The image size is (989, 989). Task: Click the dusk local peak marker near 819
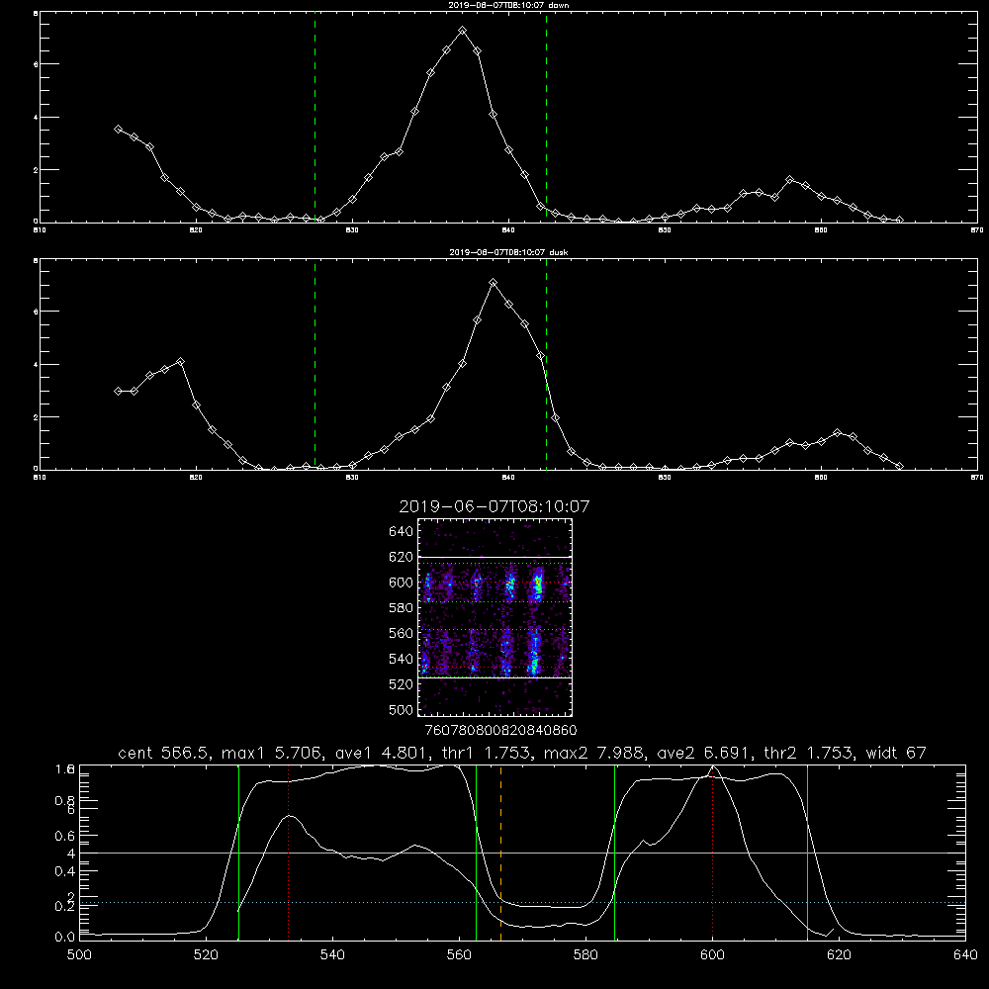[x=181, y=361]
